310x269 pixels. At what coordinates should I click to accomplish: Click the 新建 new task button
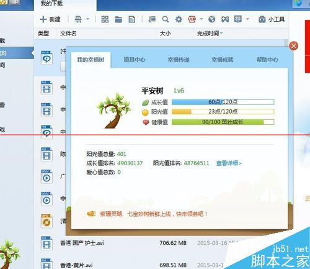coord(50,19)
